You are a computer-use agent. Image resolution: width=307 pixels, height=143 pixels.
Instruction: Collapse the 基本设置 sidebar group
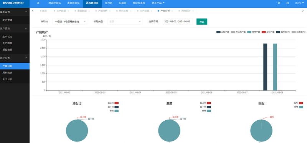pyautogui.click(x=15, y=12)
